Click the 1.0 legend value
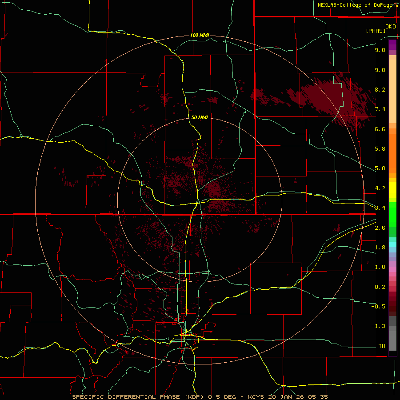Viewport: 400px width, 400px height. click(x=380, y=267)
